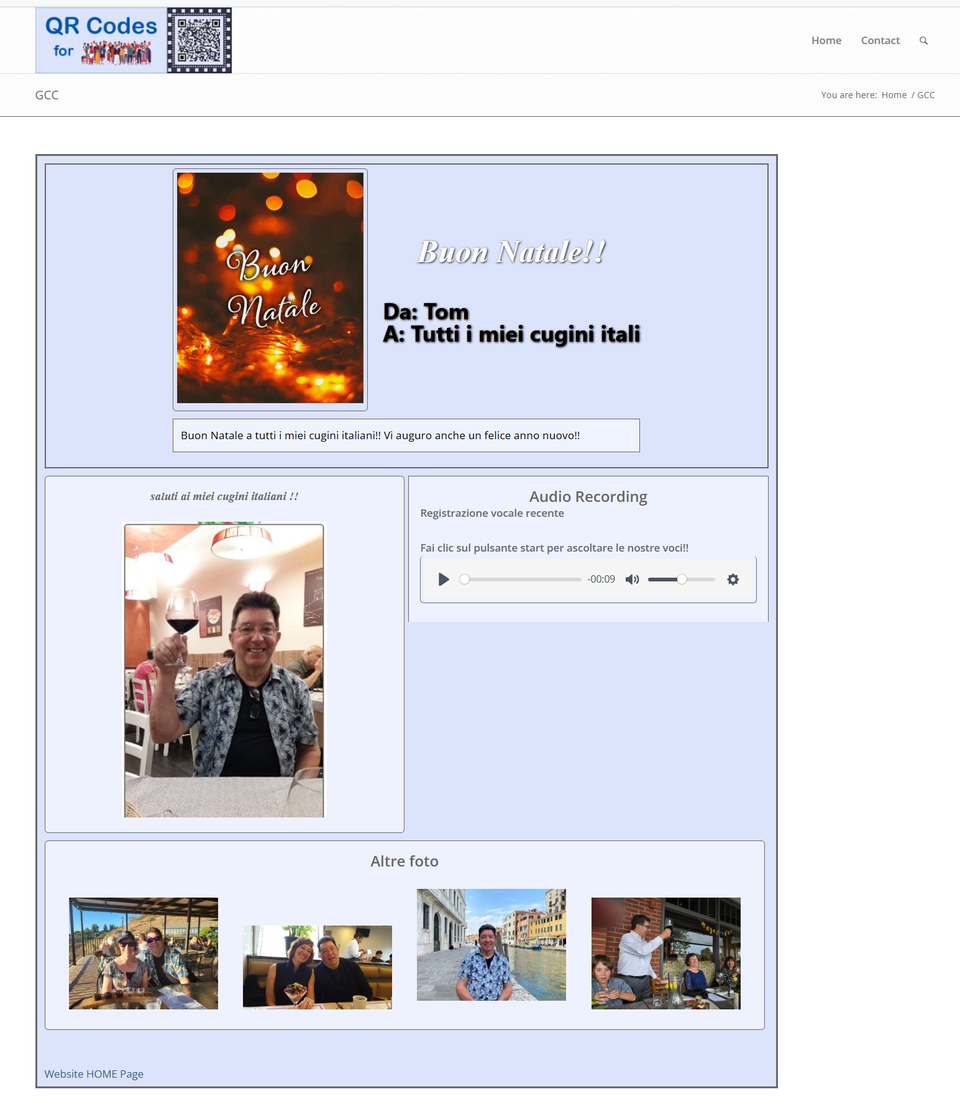
Task: Open the restaurant booth dessert photo
Action: pos(318,967)
